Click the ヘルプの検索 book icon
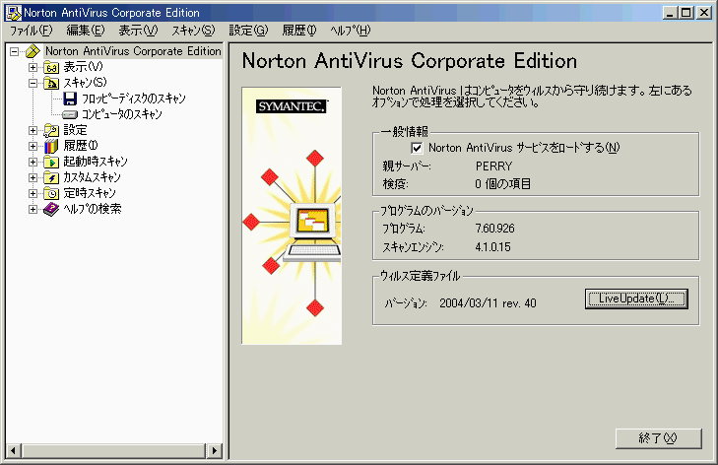Viewport: 718px width, 465px height. coord(51,209)
